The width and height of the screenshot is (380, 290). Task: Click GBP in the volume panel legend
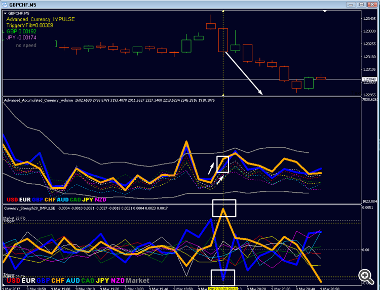coord(37,200)
